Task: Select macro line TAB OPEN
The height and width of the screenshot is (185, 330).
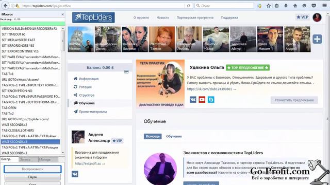Action: (x=30, y=107)
